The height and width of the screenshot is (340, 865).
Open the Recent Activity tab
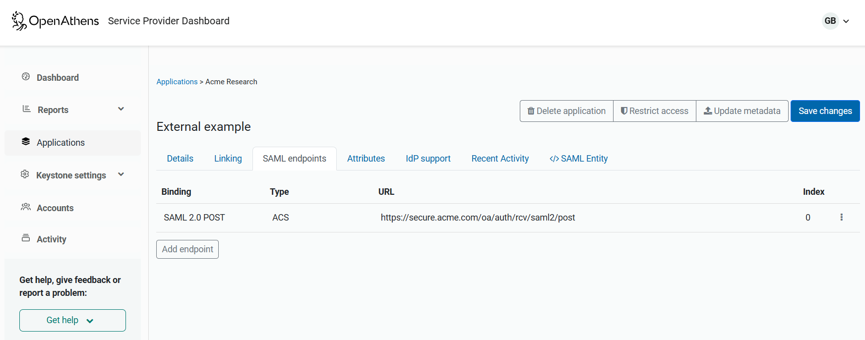(x=500, y=159)
